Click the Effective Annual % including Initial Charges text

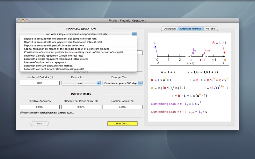47,113
